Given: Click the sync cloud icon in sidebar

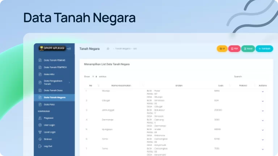Looking at the screenshot, I should pyautogui.click(x=40, y=139).
